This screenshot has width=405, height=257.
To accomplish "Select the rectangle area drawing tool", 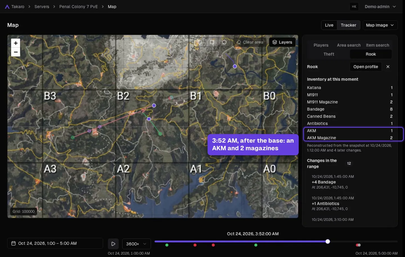I will (x=212, y=42).
